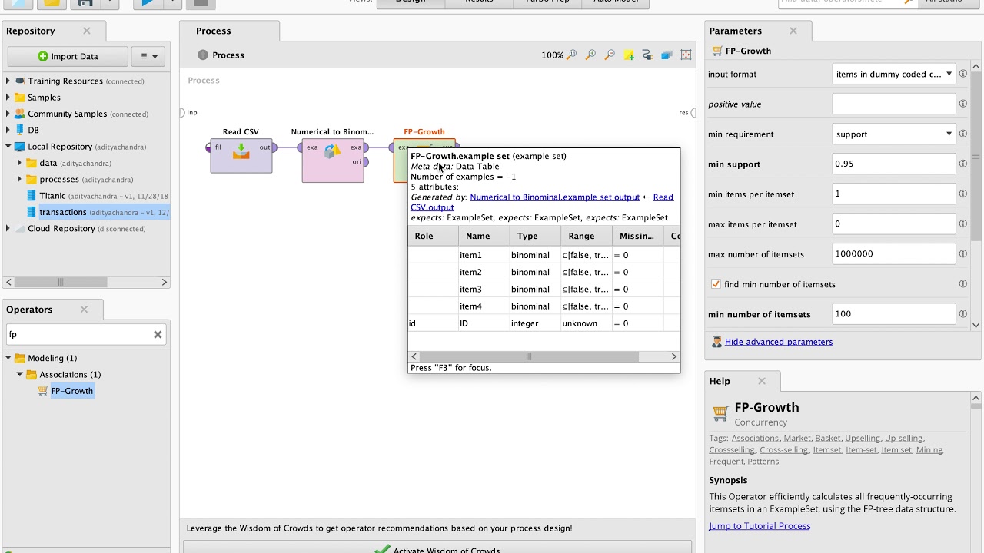Click the positive value input field
This screenshot has width=984, height=553.
[894, 104]
